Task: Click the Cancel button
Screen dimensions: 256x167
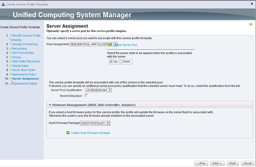Action: [248, 163]
